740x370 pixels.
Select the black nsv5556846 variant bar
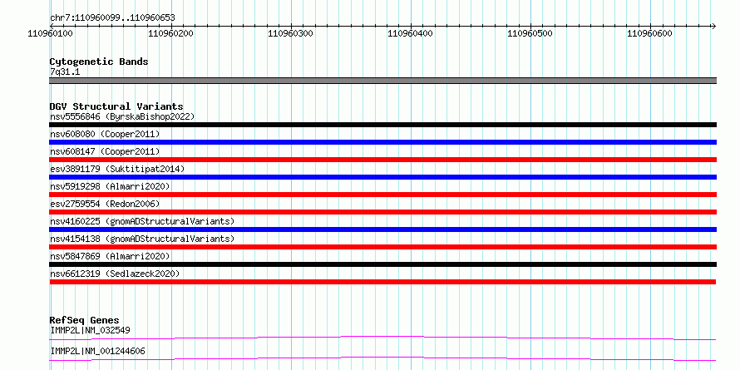point(383,125)
